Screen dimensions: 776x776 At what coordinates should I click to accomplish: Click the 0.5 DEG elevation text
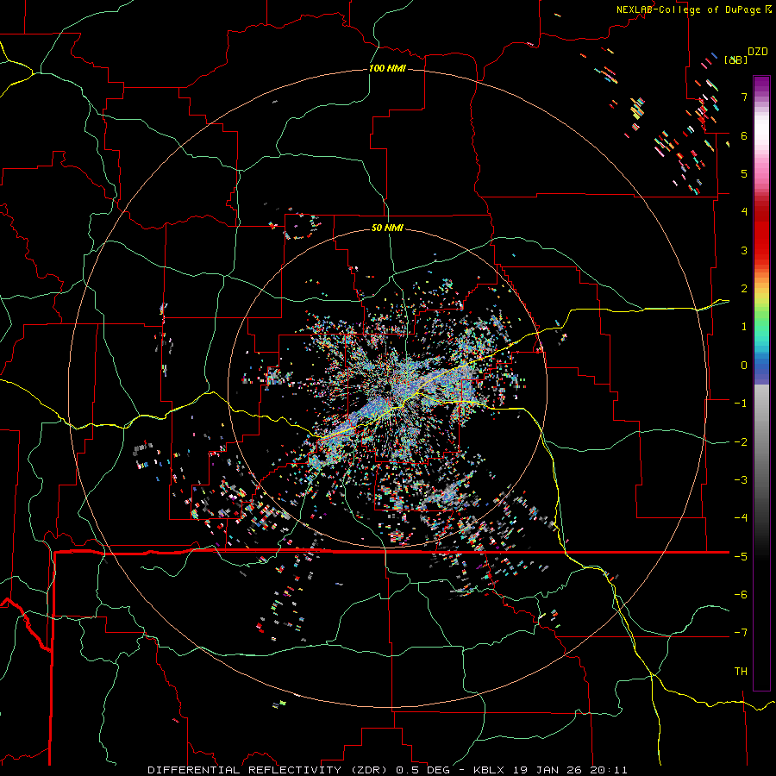click(x=422, y=770)
